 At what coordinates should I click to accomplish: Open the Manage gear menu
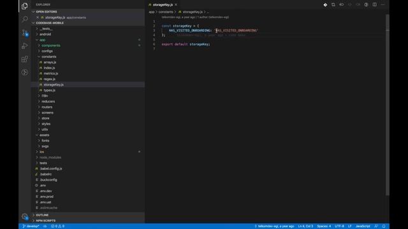point(25,216)
